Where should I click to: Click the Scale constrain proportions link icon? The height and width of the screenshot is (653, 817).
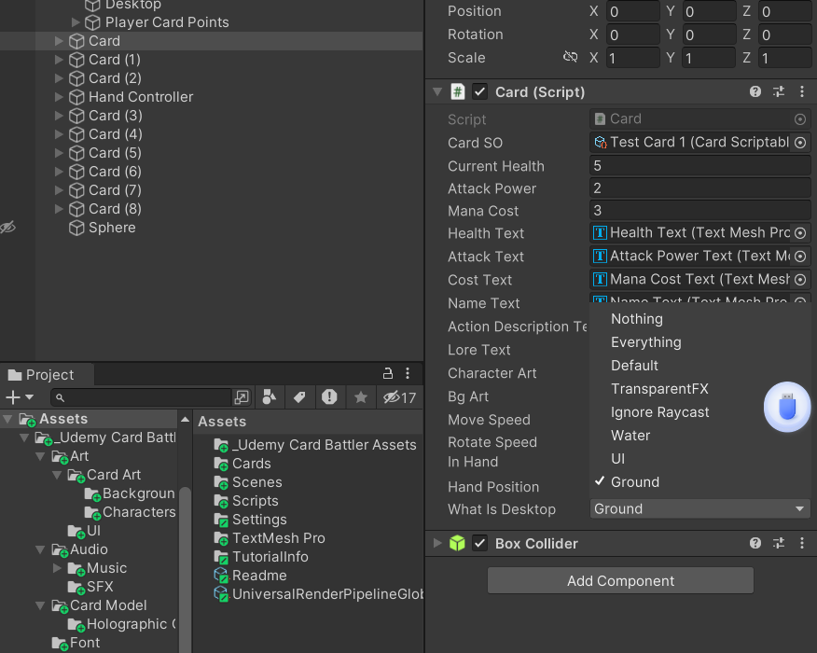pyautogui.click(x=571, y=57)
